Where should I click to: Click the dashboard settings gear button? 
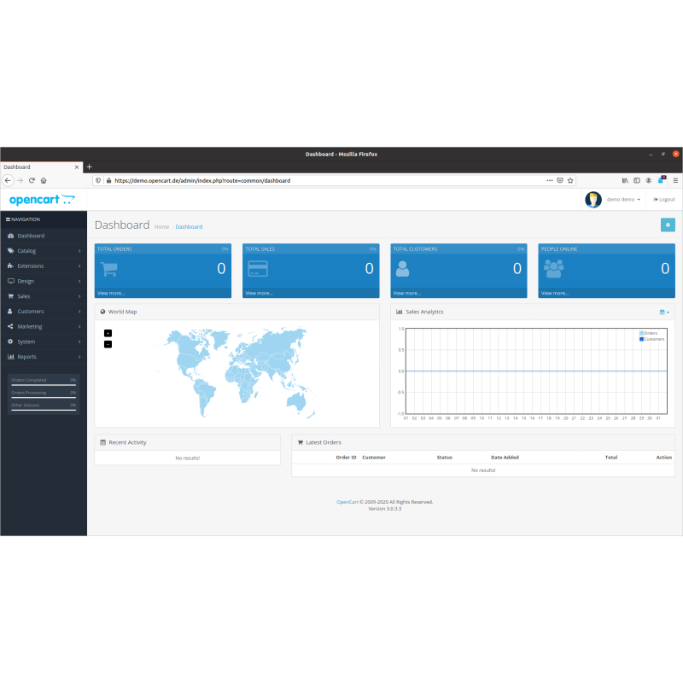(668, 225)
